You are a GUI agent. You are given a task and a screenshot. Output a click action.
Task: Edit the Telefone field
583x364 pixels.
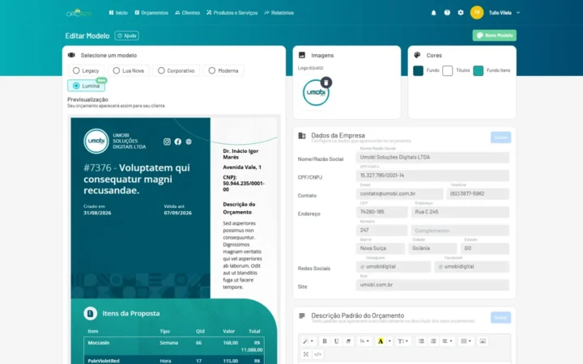[479, 193]
